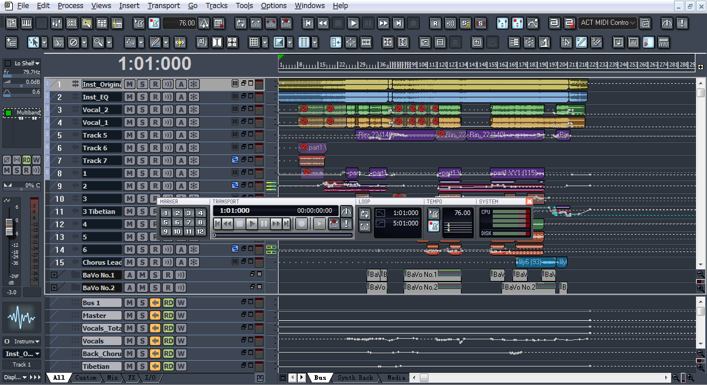
Task: Select the Tibetian bus name
Action: [101, 367]
